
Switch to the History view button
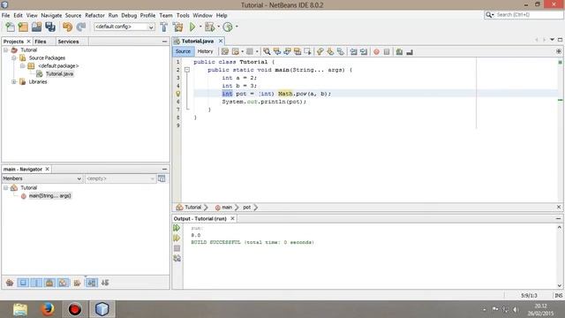pos(206,51)
